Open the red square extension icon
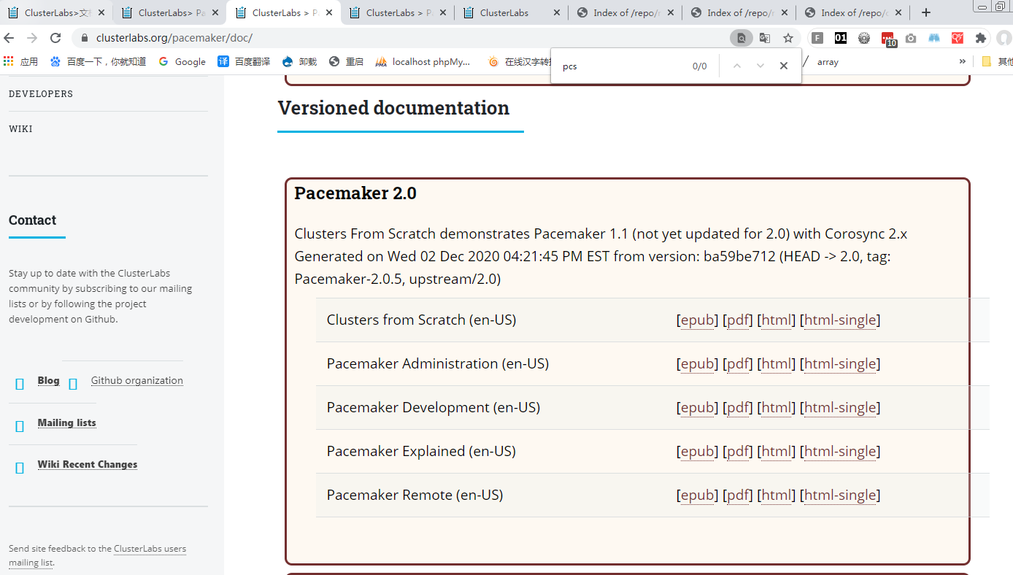This screenshot has width=1013, height=575. point(958,38)
